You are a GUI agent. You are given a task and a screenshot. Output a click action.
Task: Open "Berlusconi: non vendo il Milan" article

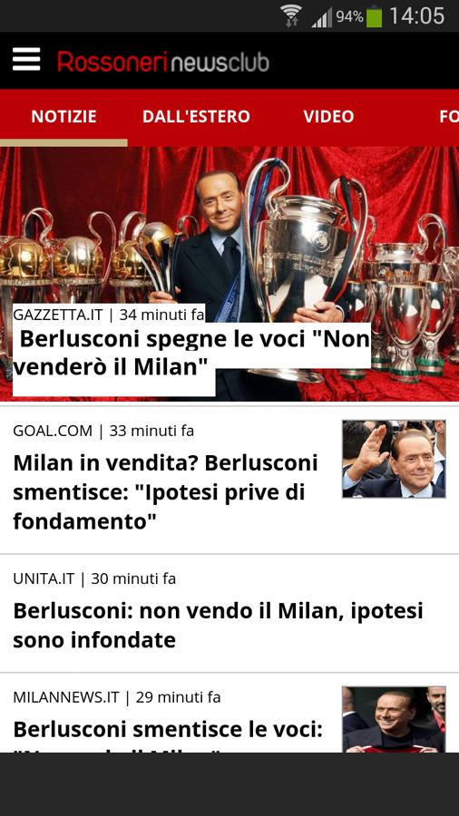(x=218, y=625)
